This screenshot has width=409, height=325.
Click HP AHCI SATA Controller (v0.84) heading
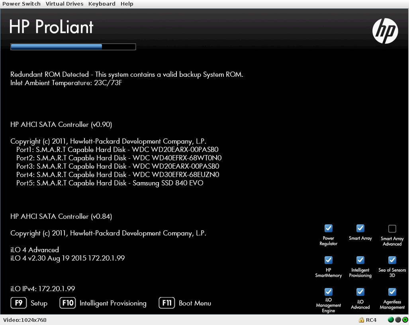coord(61,216)
